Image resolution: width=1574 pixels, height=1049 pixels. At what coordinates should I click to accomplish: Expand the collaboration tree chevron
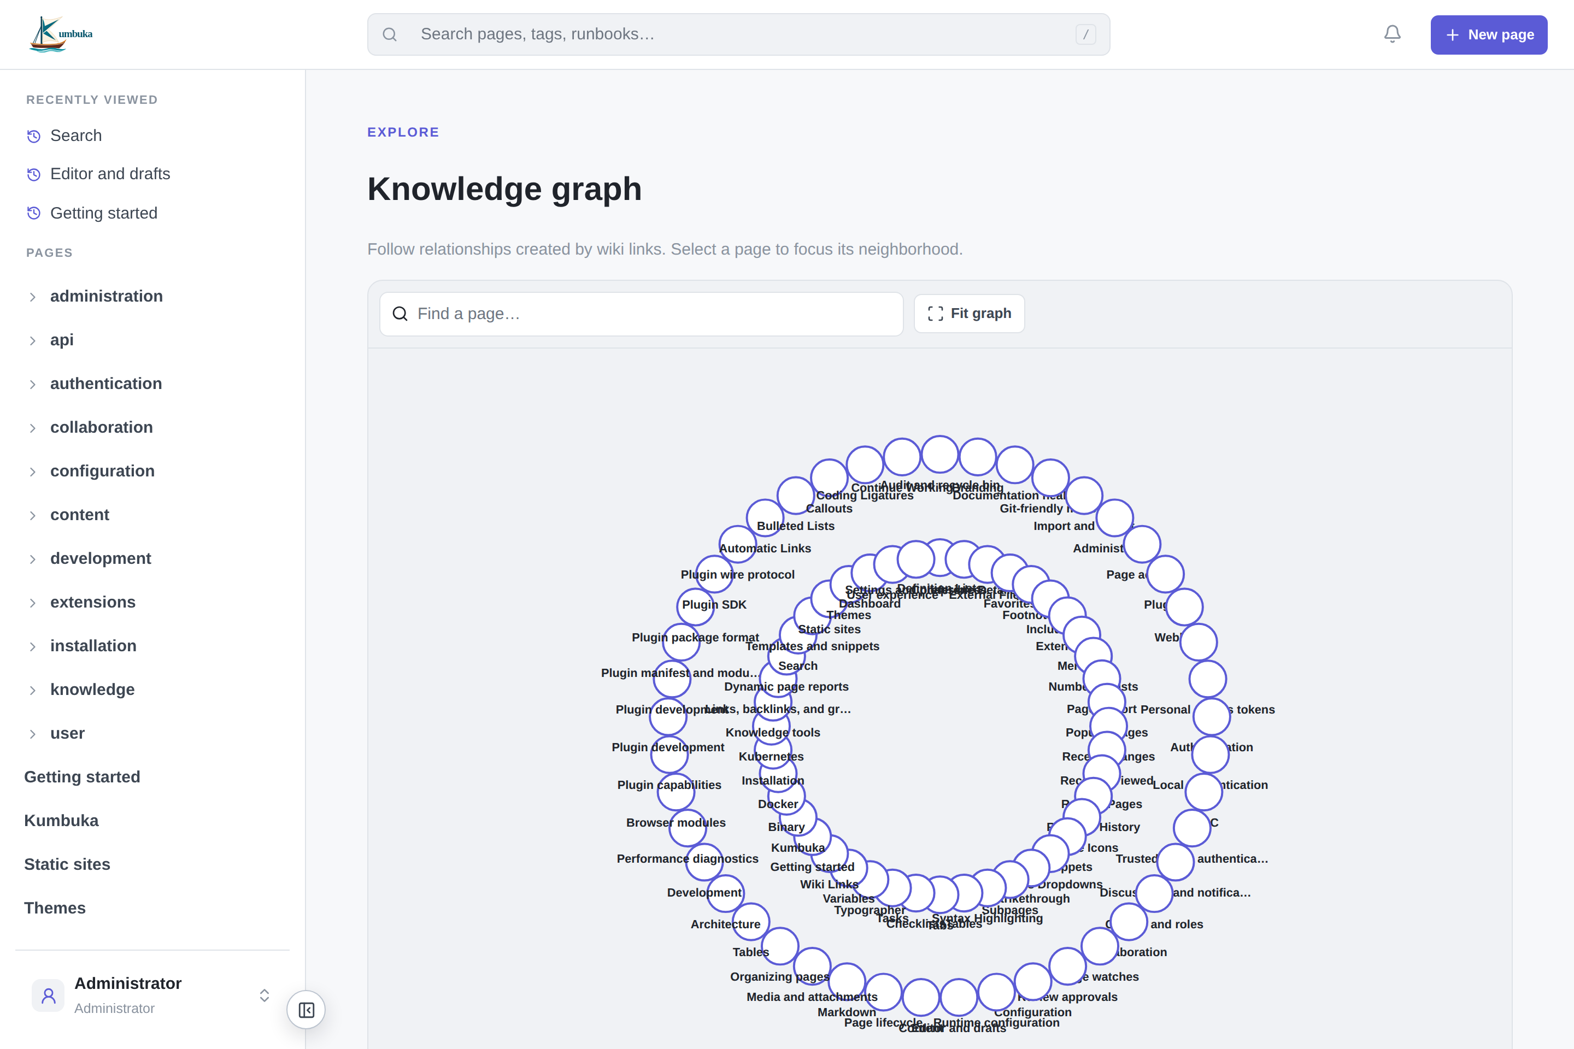coord(32,427)
